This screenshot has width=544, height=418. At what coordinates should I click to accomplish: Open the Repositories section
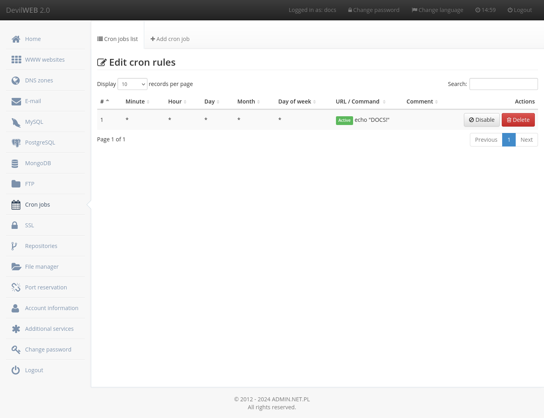(x=41, y=246)
